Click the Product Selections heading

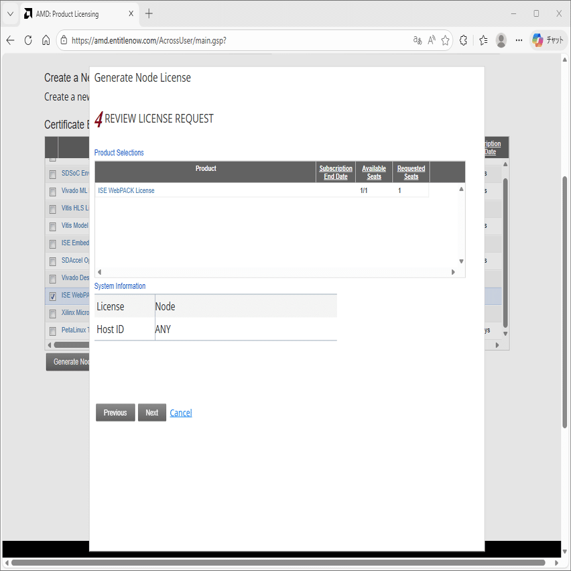click(x=119, y=153)
